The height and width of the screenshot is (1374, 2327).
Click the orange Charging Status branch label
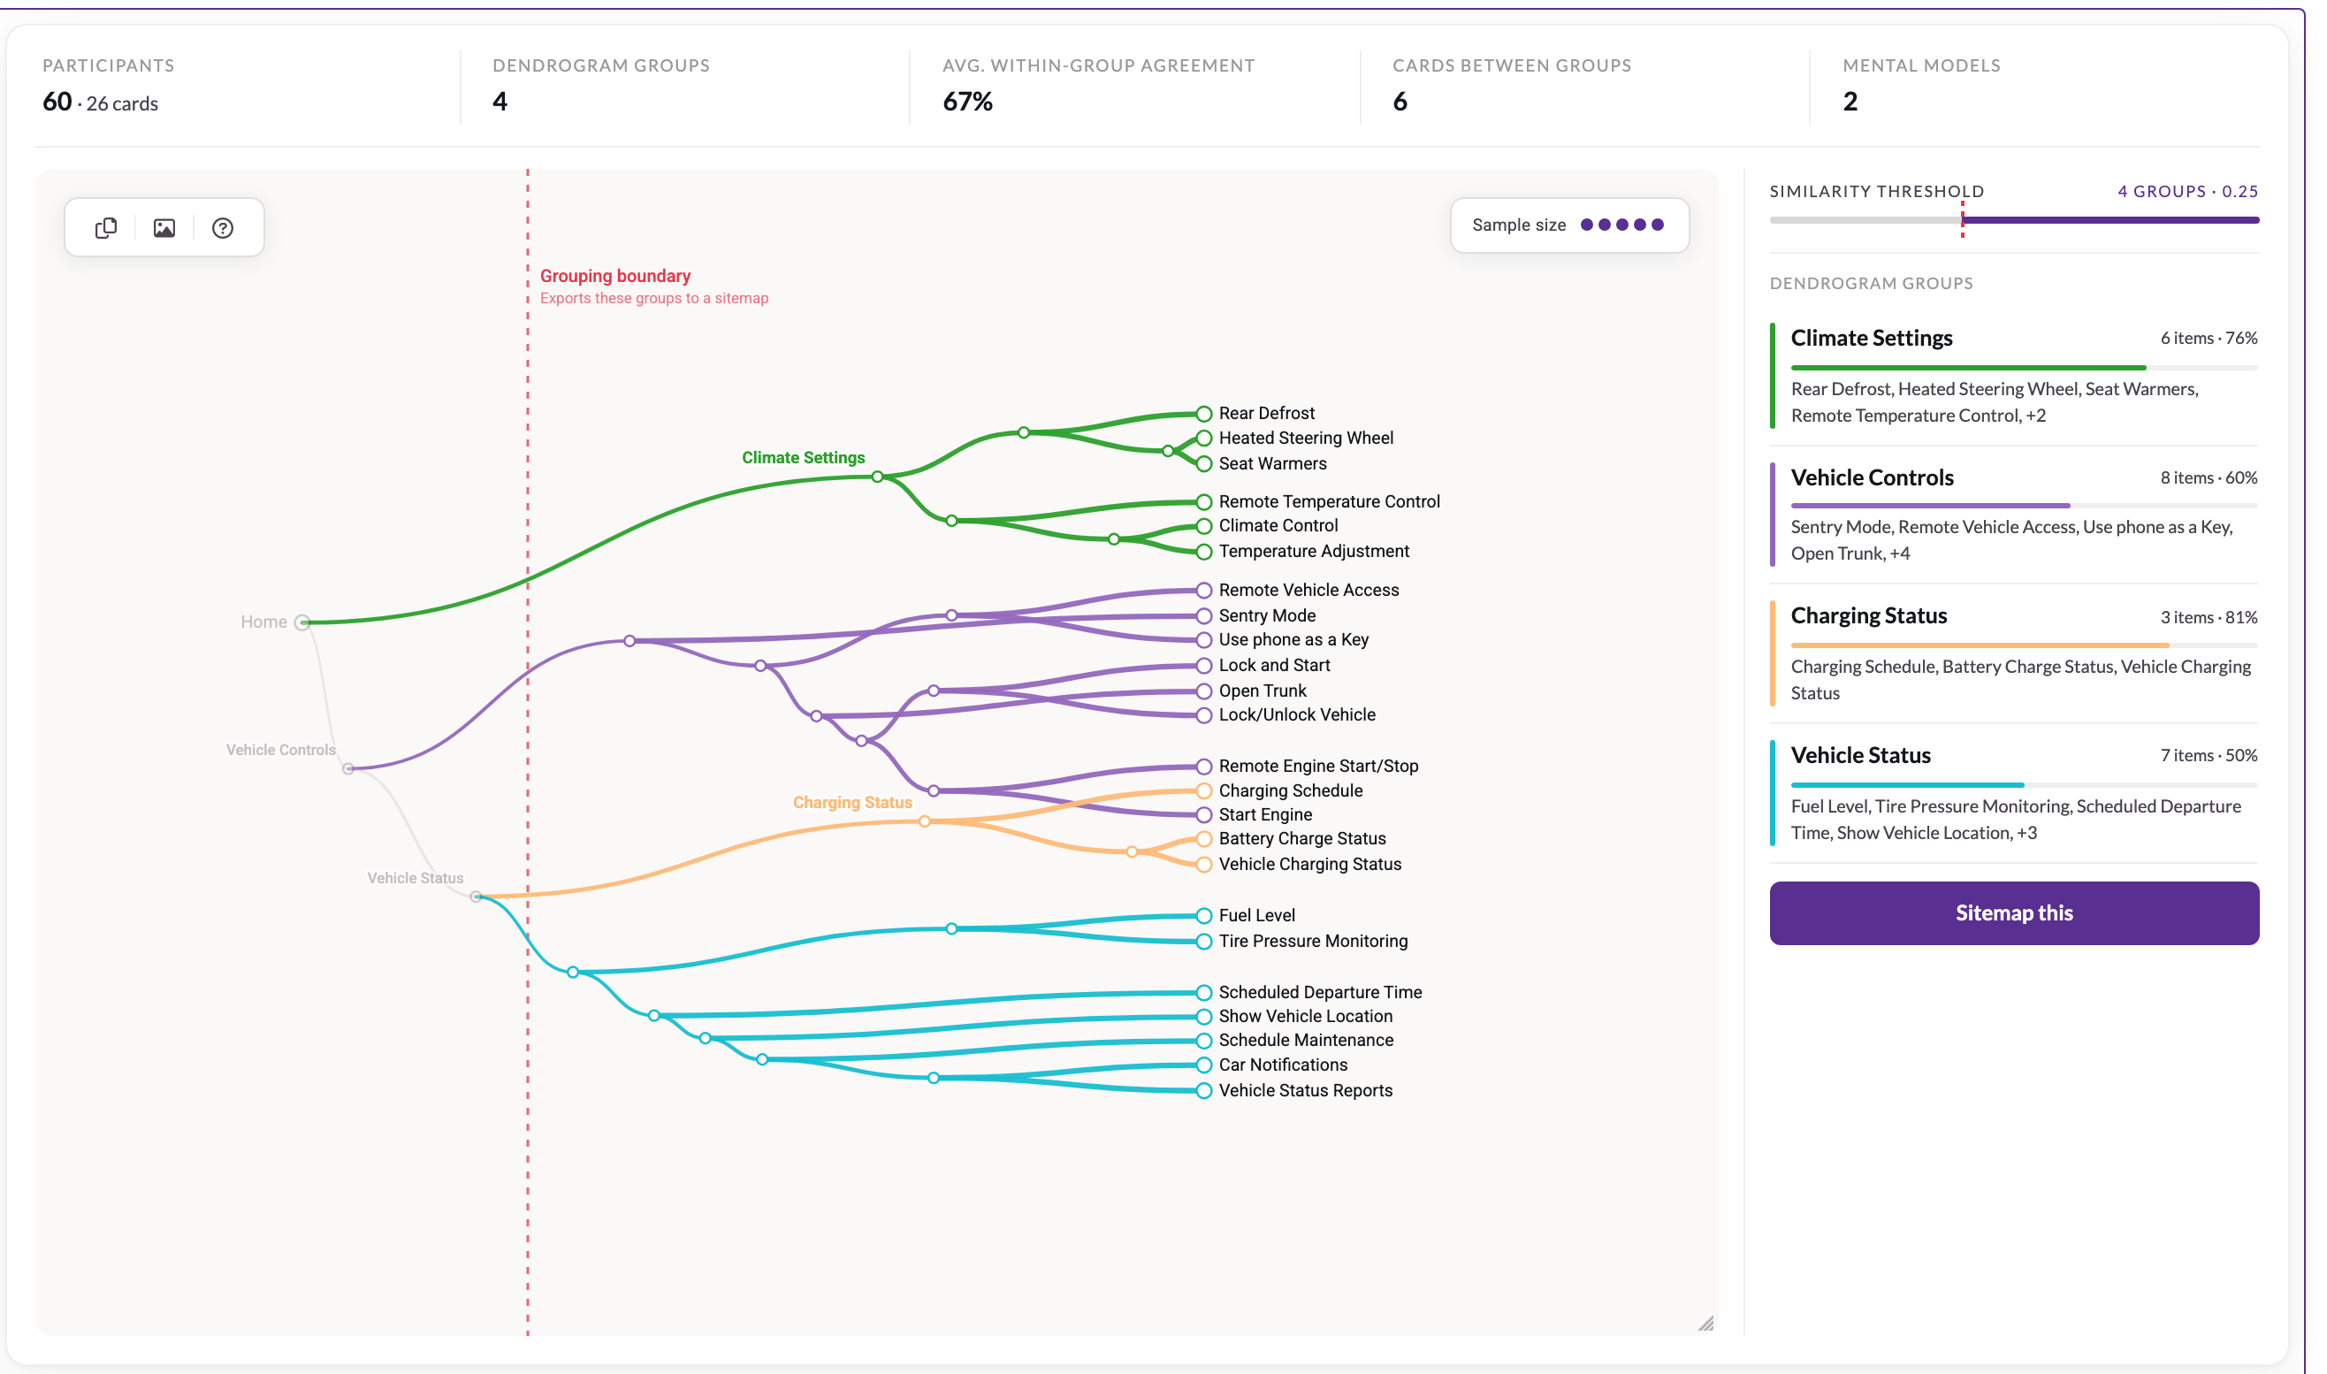[851, 803]
